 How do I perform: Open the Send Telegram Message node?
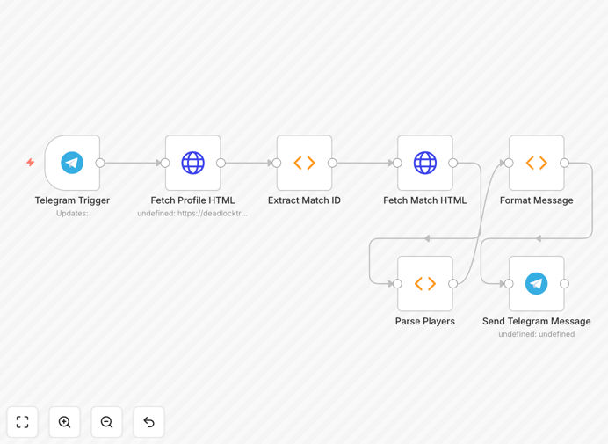tap(537, 284)
